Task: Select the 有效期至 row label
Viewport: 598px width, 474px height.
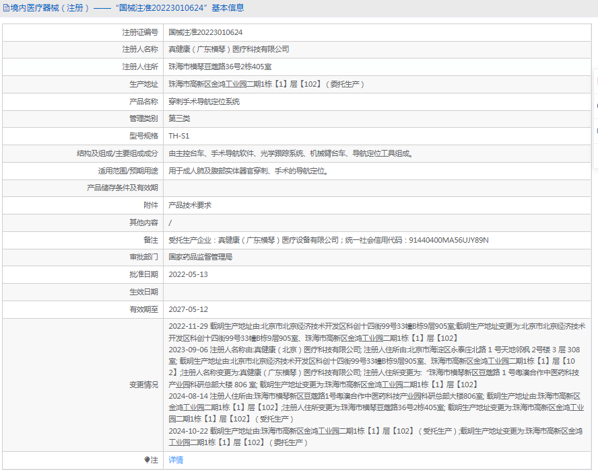Action: 143,309
